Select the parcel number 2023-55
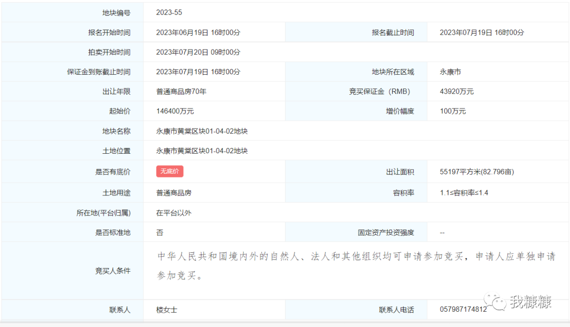The height and width of the screenshot is (327, 570). tap(169, 13)
